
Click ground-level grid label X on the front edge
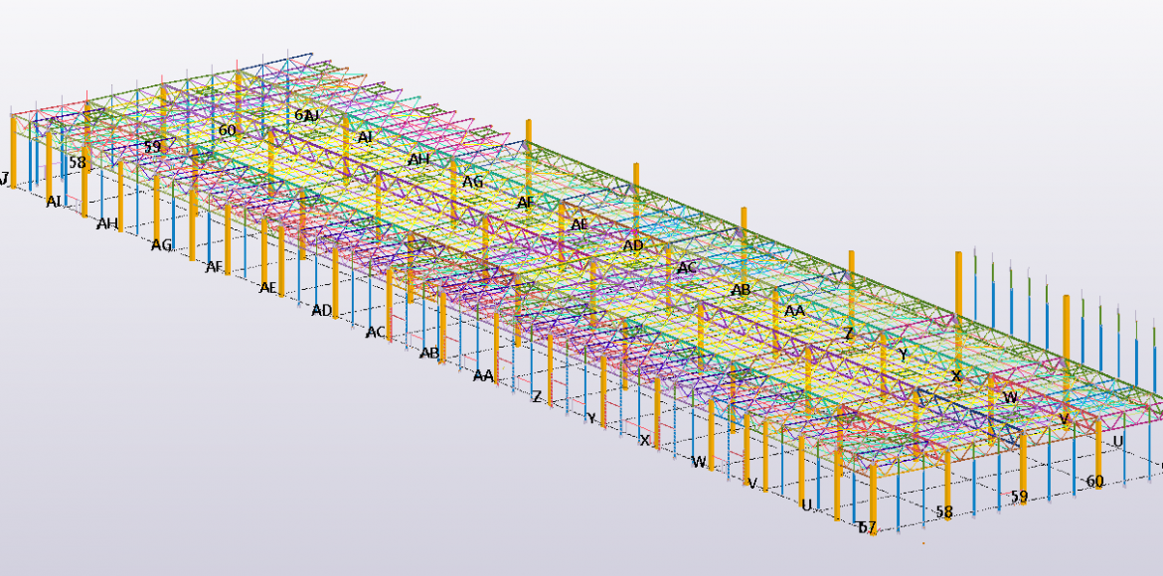(645, 440)
